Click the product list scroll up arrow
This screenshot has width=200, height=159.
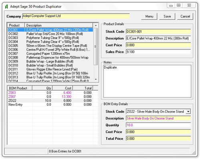pyautogui.click(x=96, y=25)
